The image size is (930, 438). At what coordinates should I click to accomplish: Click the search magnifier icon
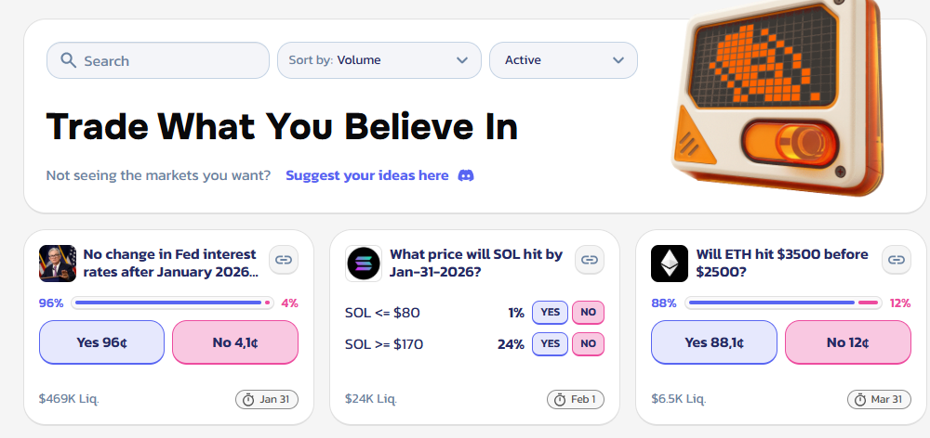(68, 60)
